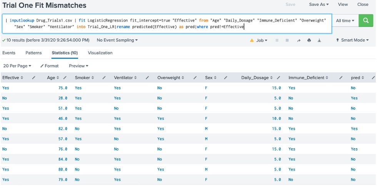
Task: Export results with download icon
Action: (x=319, y=40)
